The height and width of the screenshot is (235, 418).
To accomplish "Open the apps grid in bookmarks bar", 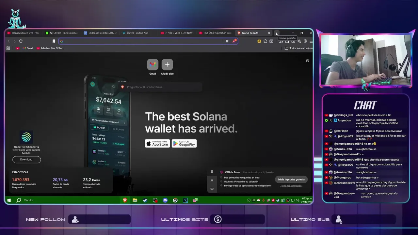I will [x=8, y=48].
